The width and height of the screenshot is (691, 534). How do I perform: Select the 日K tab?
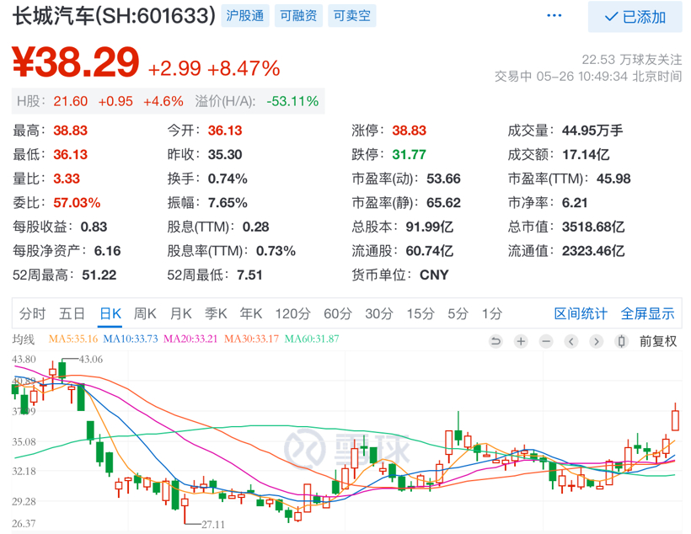[110, 313]
